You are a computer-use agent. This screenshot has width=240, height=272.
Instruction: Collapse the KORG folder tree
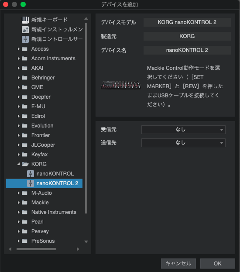18,164
